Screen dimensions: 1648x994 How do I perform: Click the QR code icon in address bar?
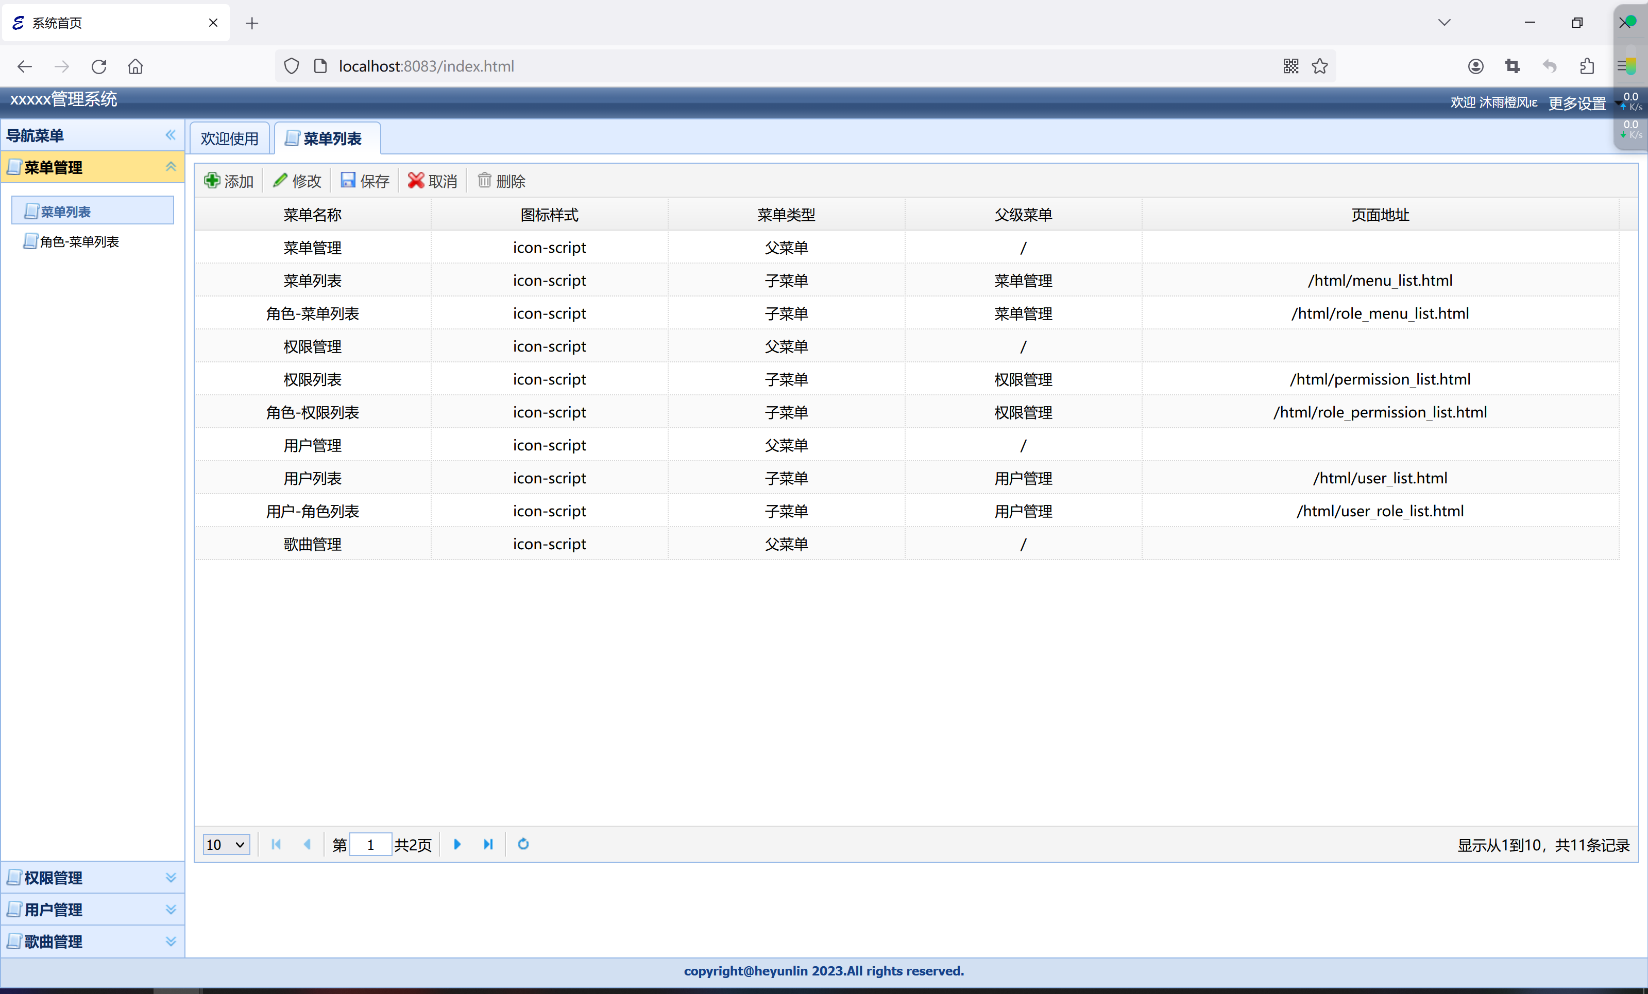[x=1291, y=66]
